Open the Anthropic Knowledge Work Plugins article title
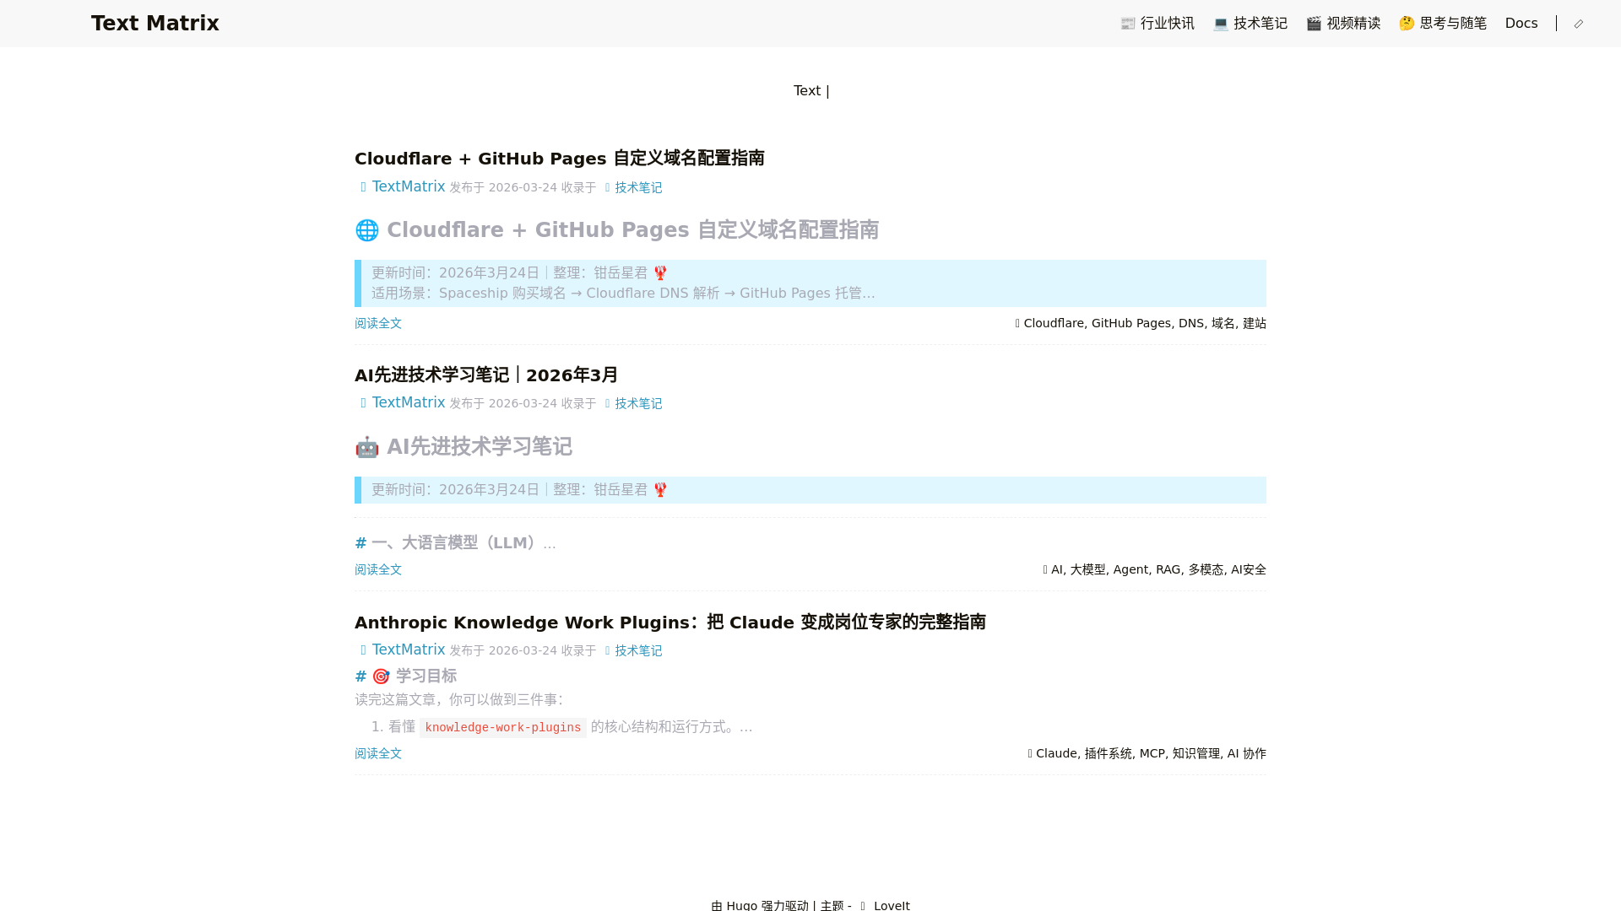 click(x=670, y=623)
